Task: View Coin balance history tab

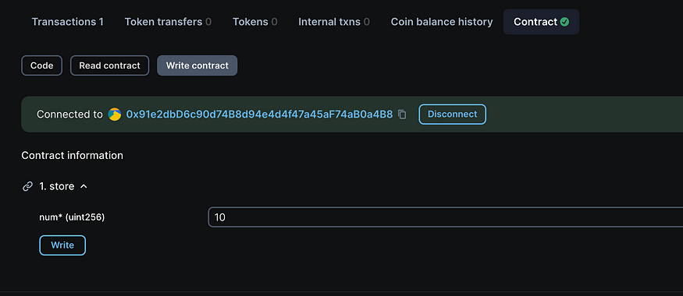Action: (x=442, y=22)
